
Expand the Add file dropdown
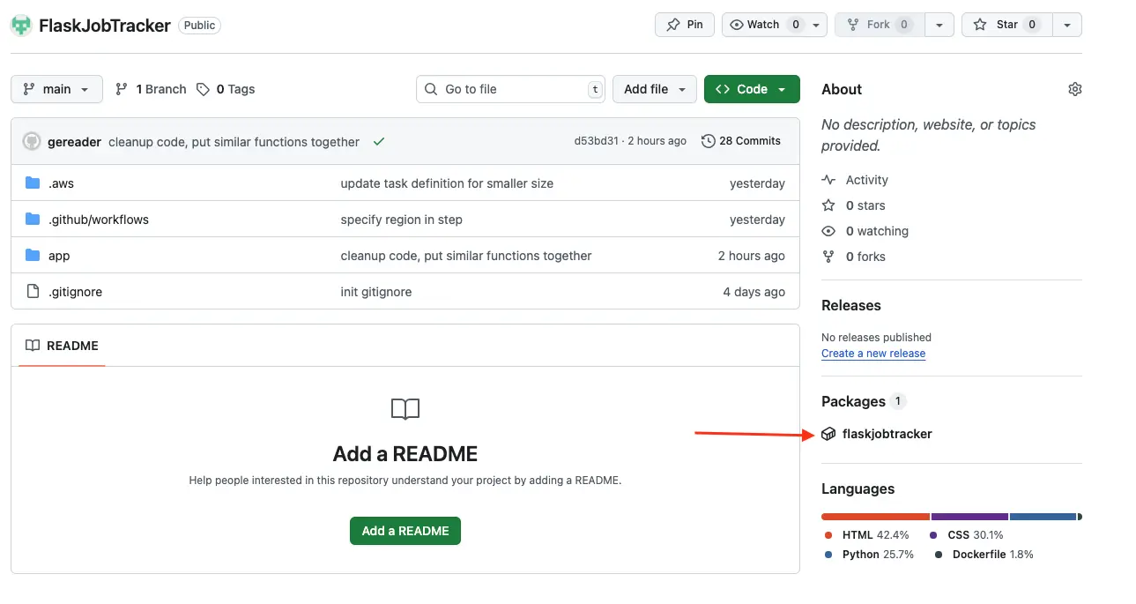pyautogui.click(x=654, y=89)
